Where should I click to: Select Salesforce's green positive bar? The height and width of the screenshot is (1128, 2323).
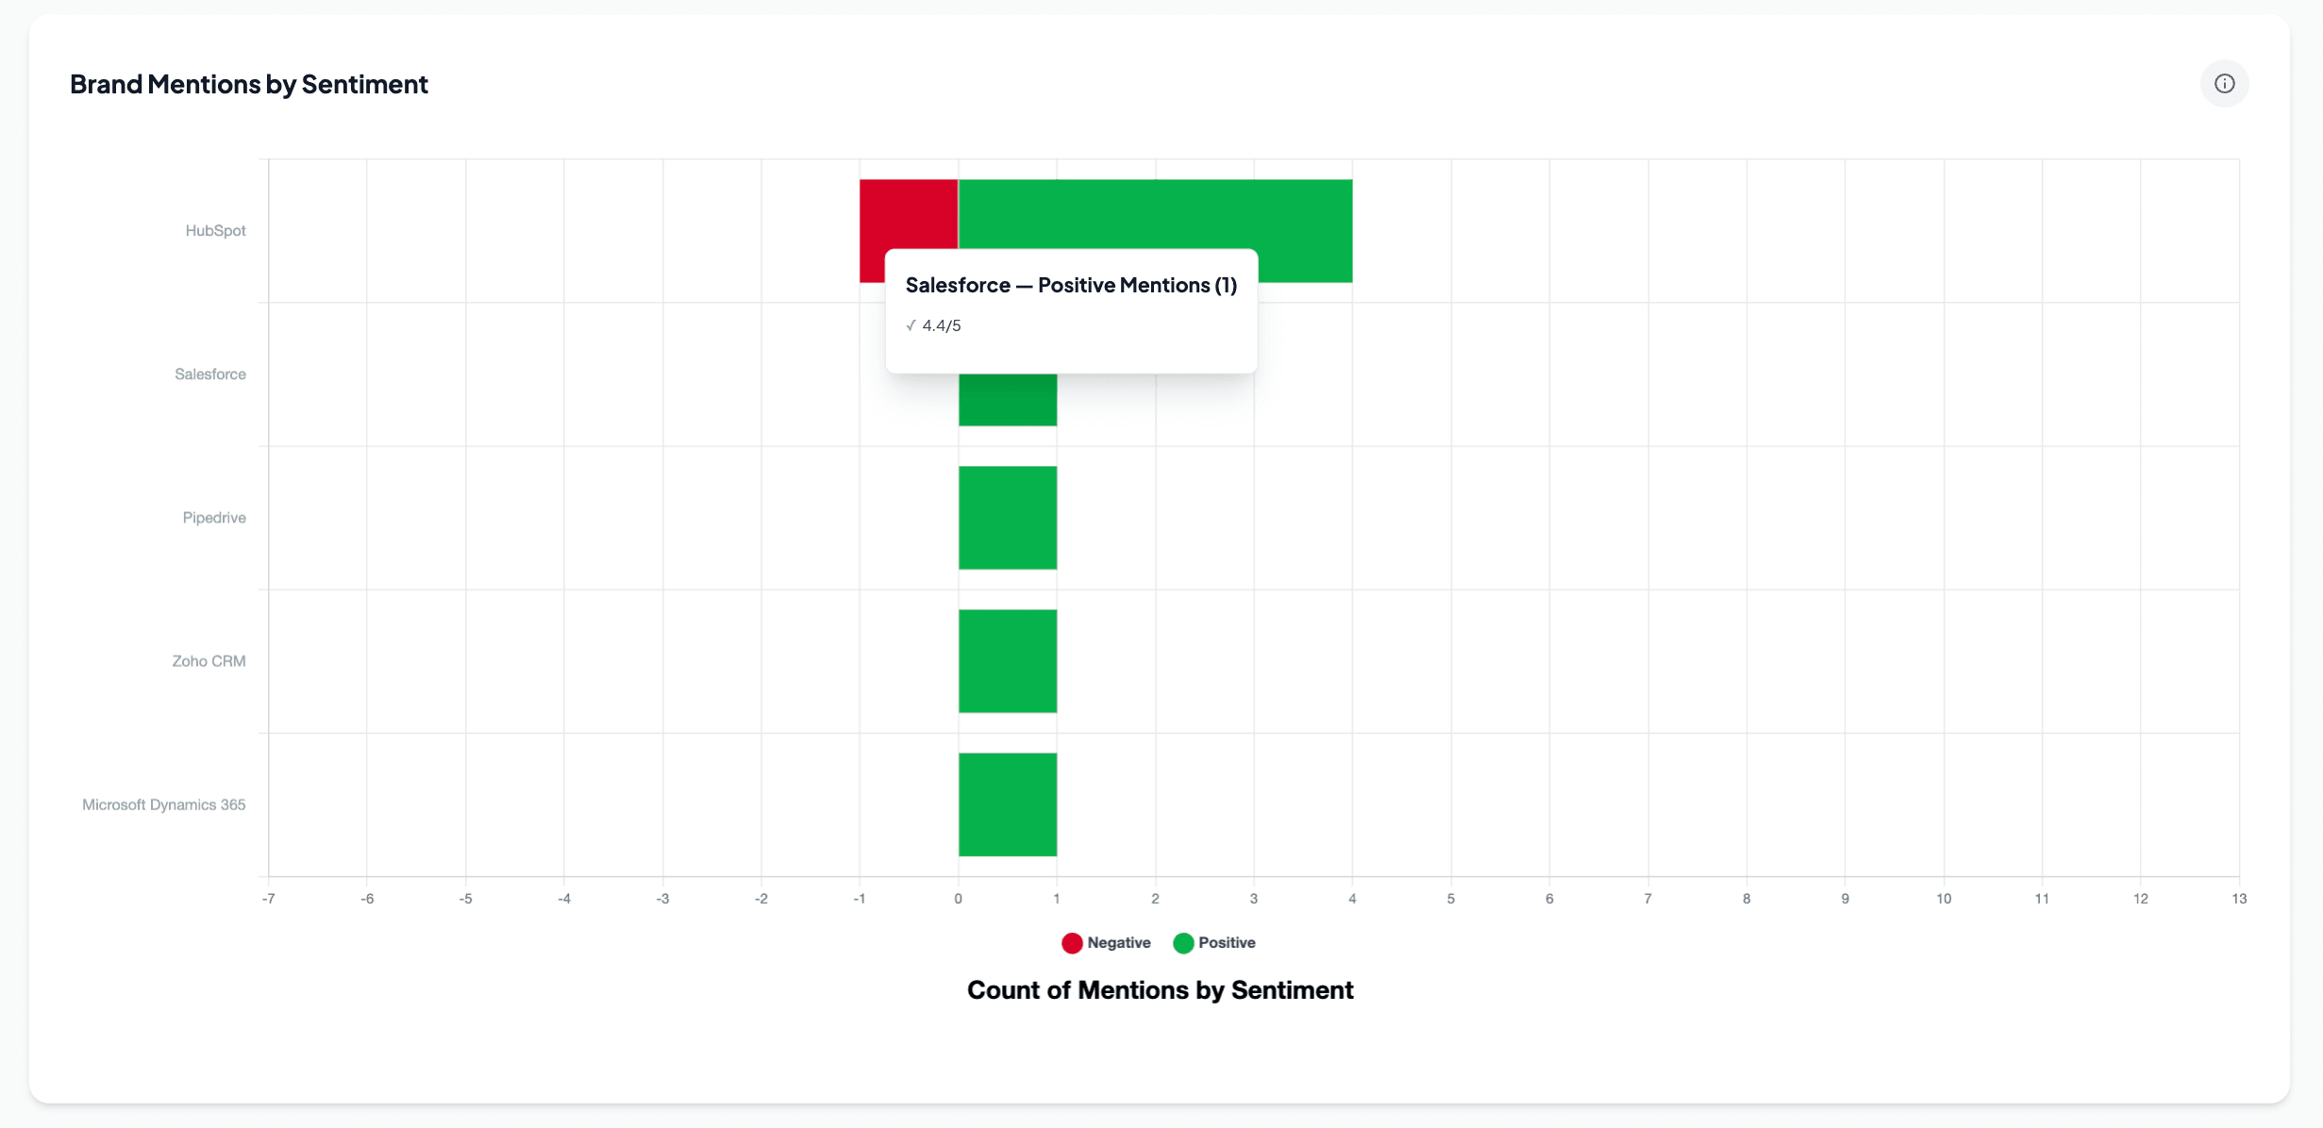pos(1008,400)
